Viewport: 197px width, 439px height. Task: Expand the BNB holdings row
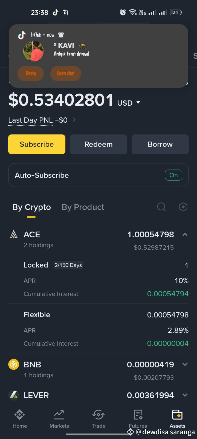[x=185, y=364]
